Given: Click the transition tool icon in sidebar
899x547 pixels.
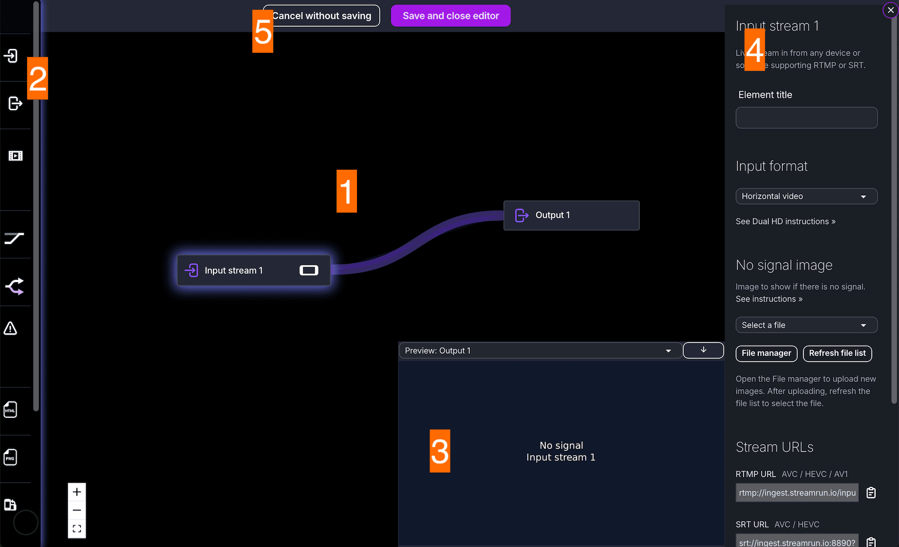Looking at the screenshot, I should coord(14,239).
